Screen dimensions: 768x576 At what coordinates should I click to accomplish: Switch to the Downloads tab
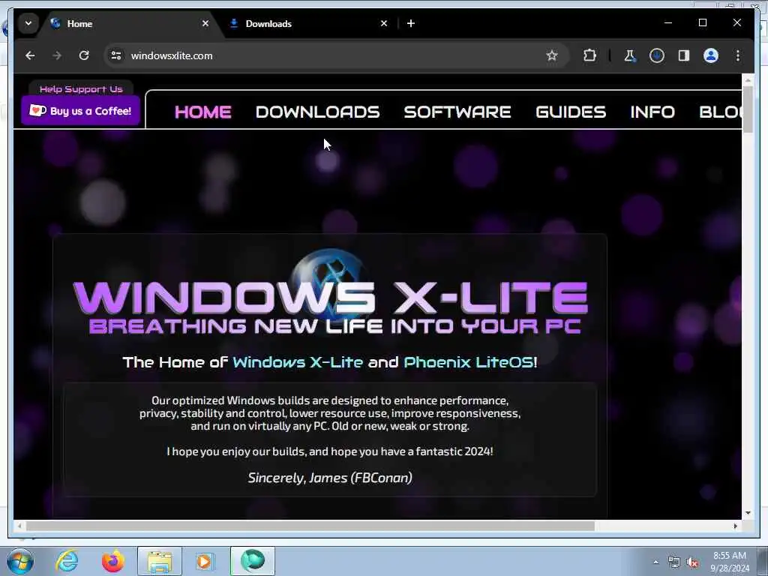[310, 23]
